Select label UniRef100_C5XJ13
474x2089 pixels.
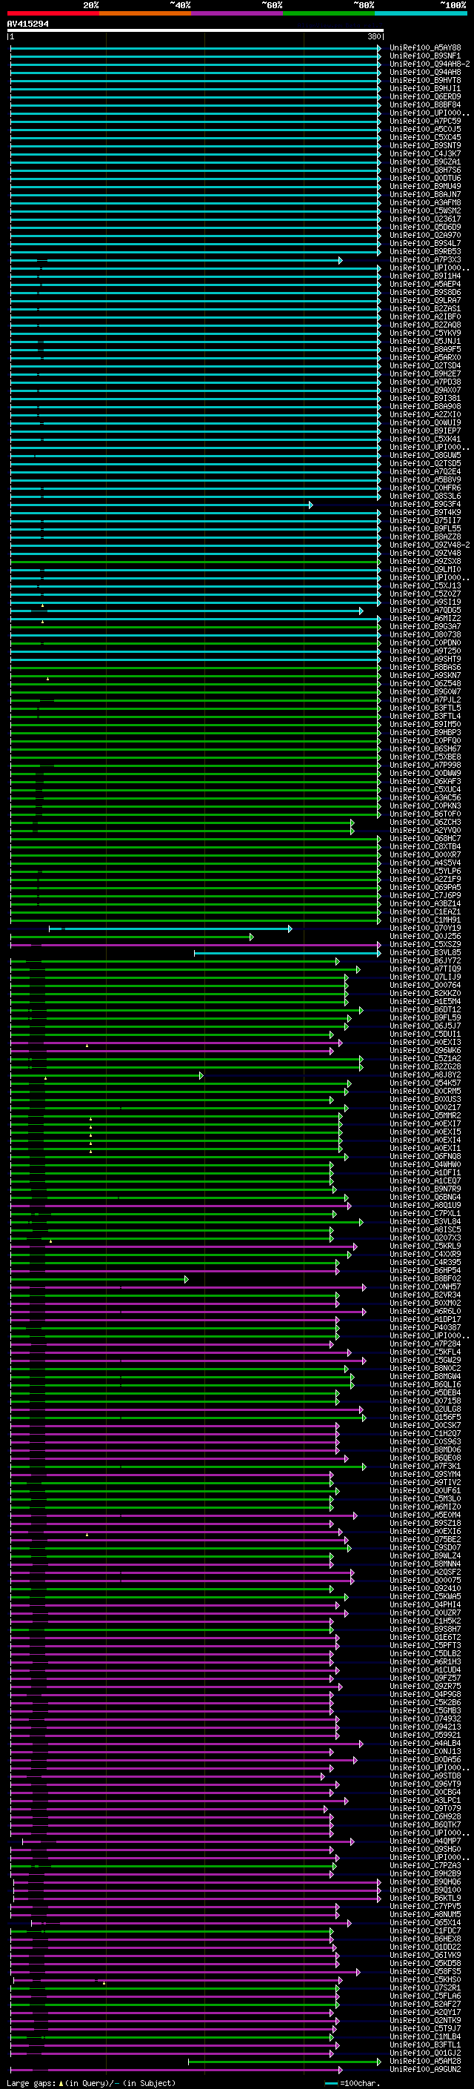(x=425, y=585)
